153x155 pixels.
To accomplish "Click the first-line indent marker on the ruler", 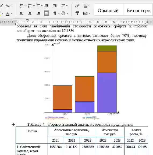I will click(27, 20).
